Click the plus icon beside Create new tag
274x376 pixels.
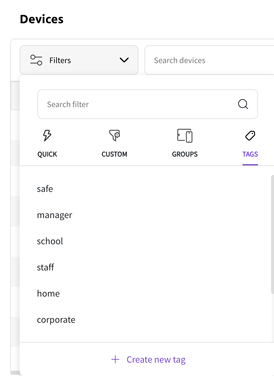pos(115,359)
